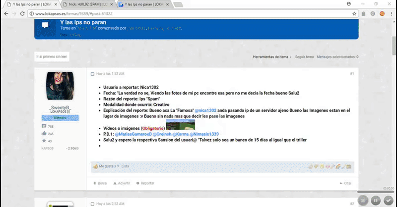Open the Chrome three-dot menu
397x207 pixels.
pos(391,14)
